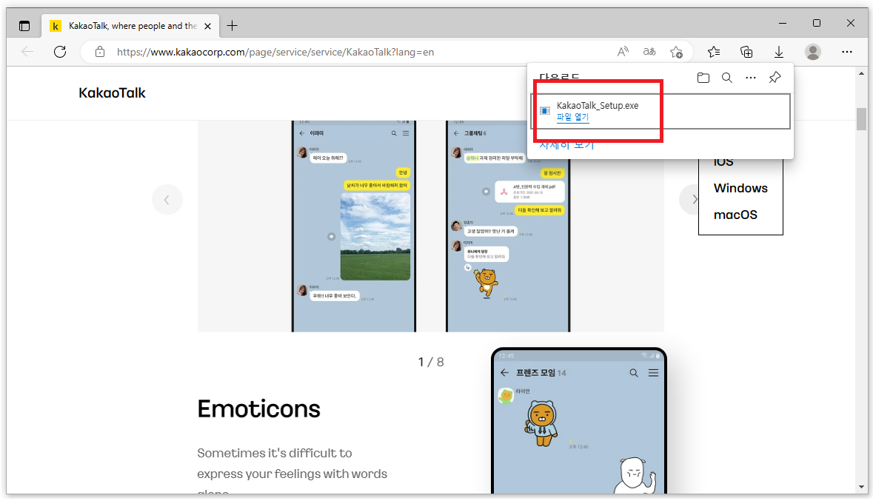The image size is (873, 501).
Task: Choose iOS in the download menu
Action: (x=723, y=163)
